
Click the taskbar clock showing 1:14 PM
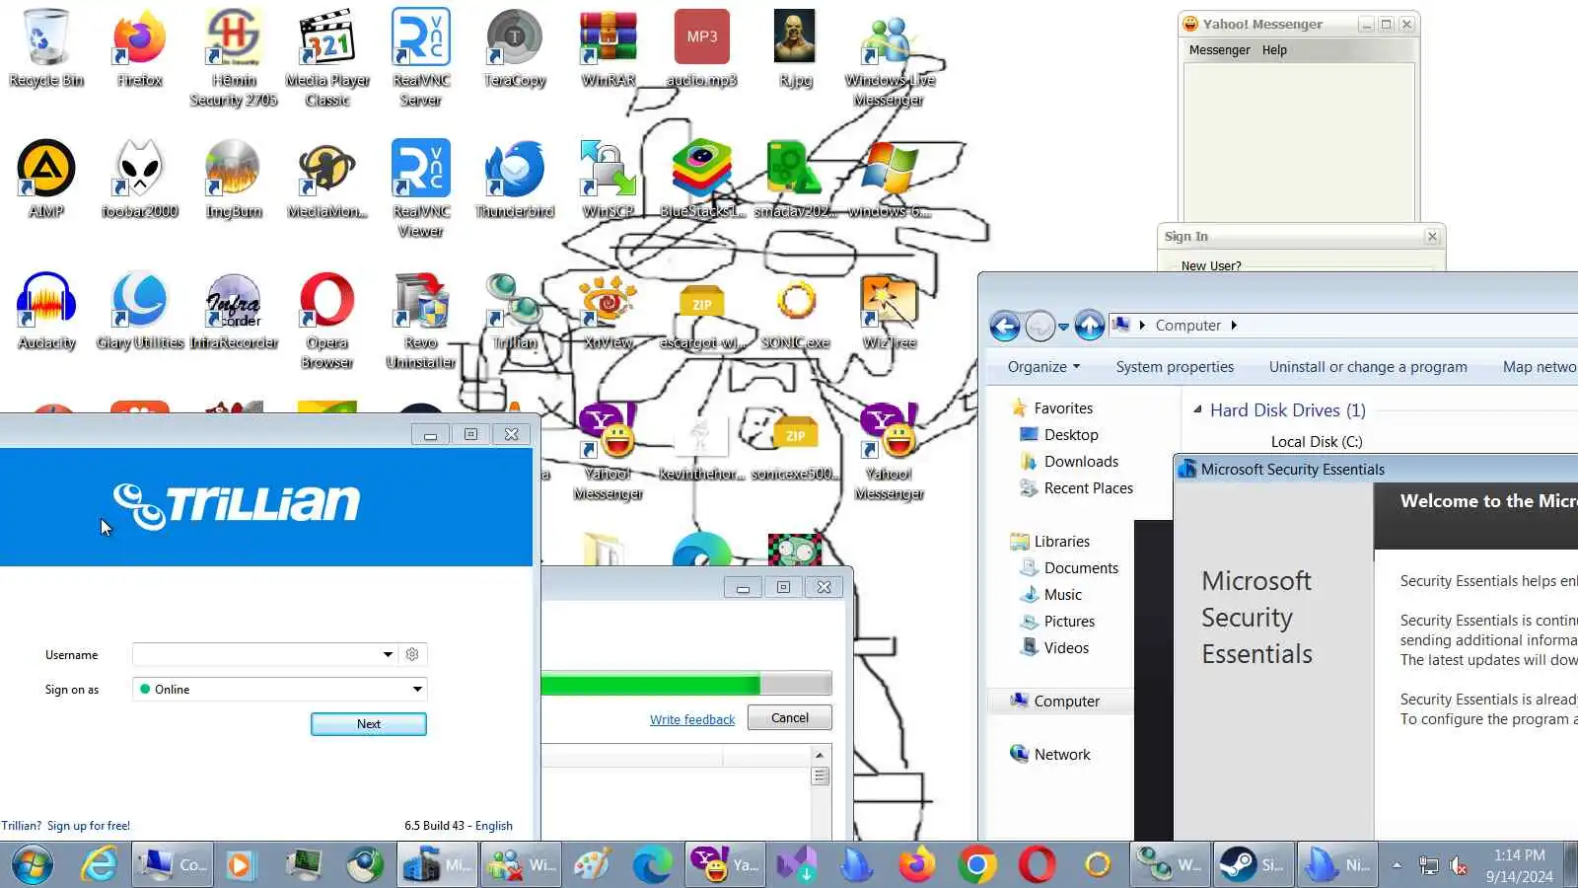pyautogui.click(x=1519, y=865)
